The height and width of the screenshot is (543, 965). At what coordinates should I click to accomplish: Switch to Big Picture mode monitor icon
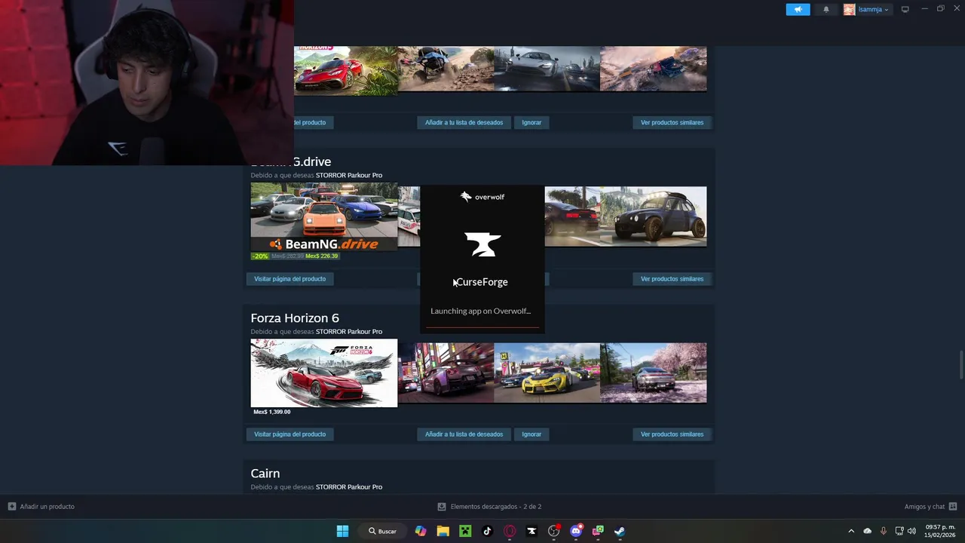[905, 9]
